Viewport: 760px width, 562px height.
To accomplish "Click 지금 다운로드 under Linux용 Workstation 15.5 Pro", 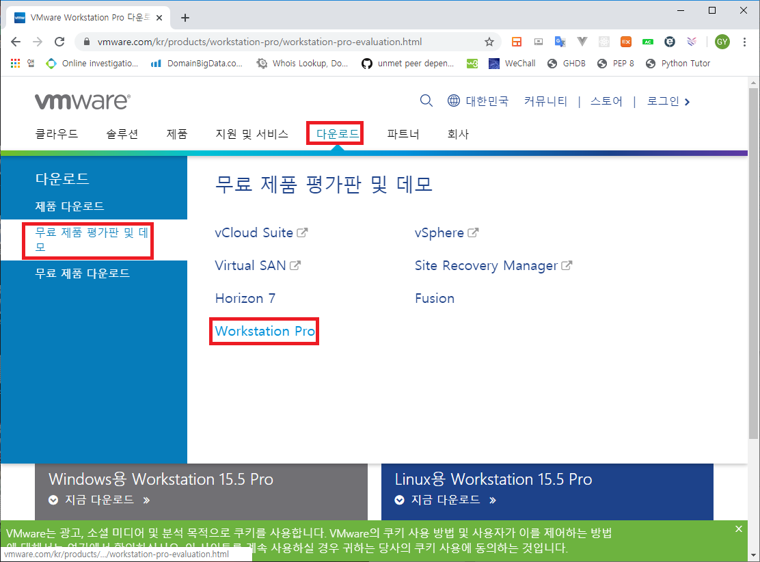I will pyautogui.click(x=446, y=500).
